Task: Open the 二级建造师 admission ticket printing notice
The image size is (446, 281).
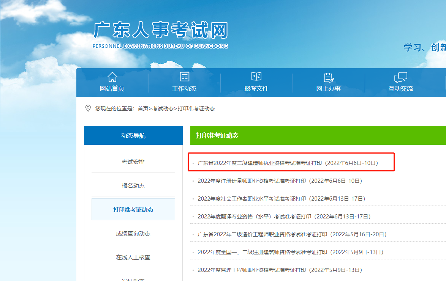Action: click(x=288, y=163)
